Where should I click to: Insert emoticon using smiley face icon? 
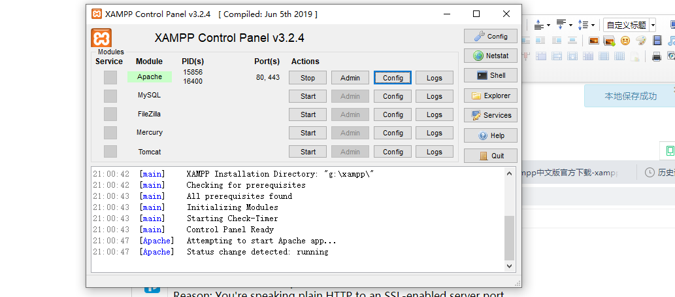point(625,41)
